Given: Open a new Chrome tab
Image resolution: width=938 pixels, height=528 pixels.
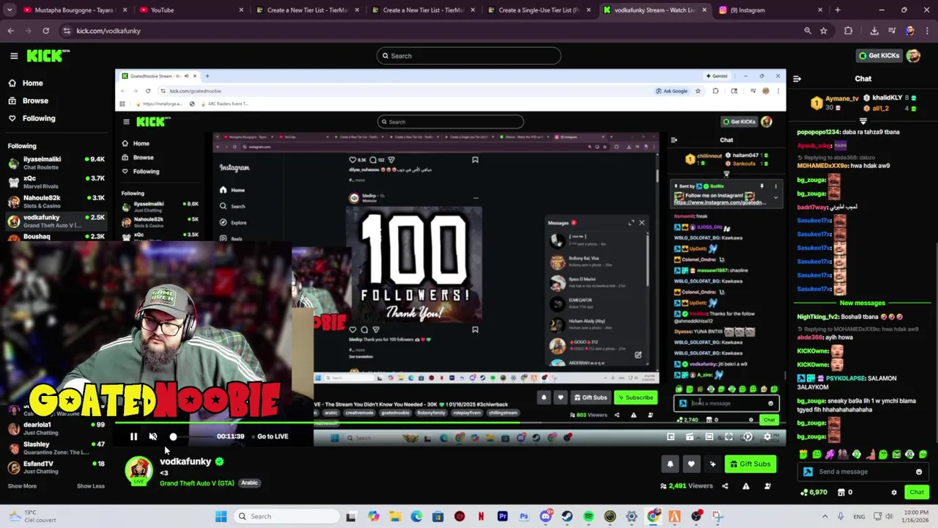Looking at the screenshot, I should [x=838, y=10].
